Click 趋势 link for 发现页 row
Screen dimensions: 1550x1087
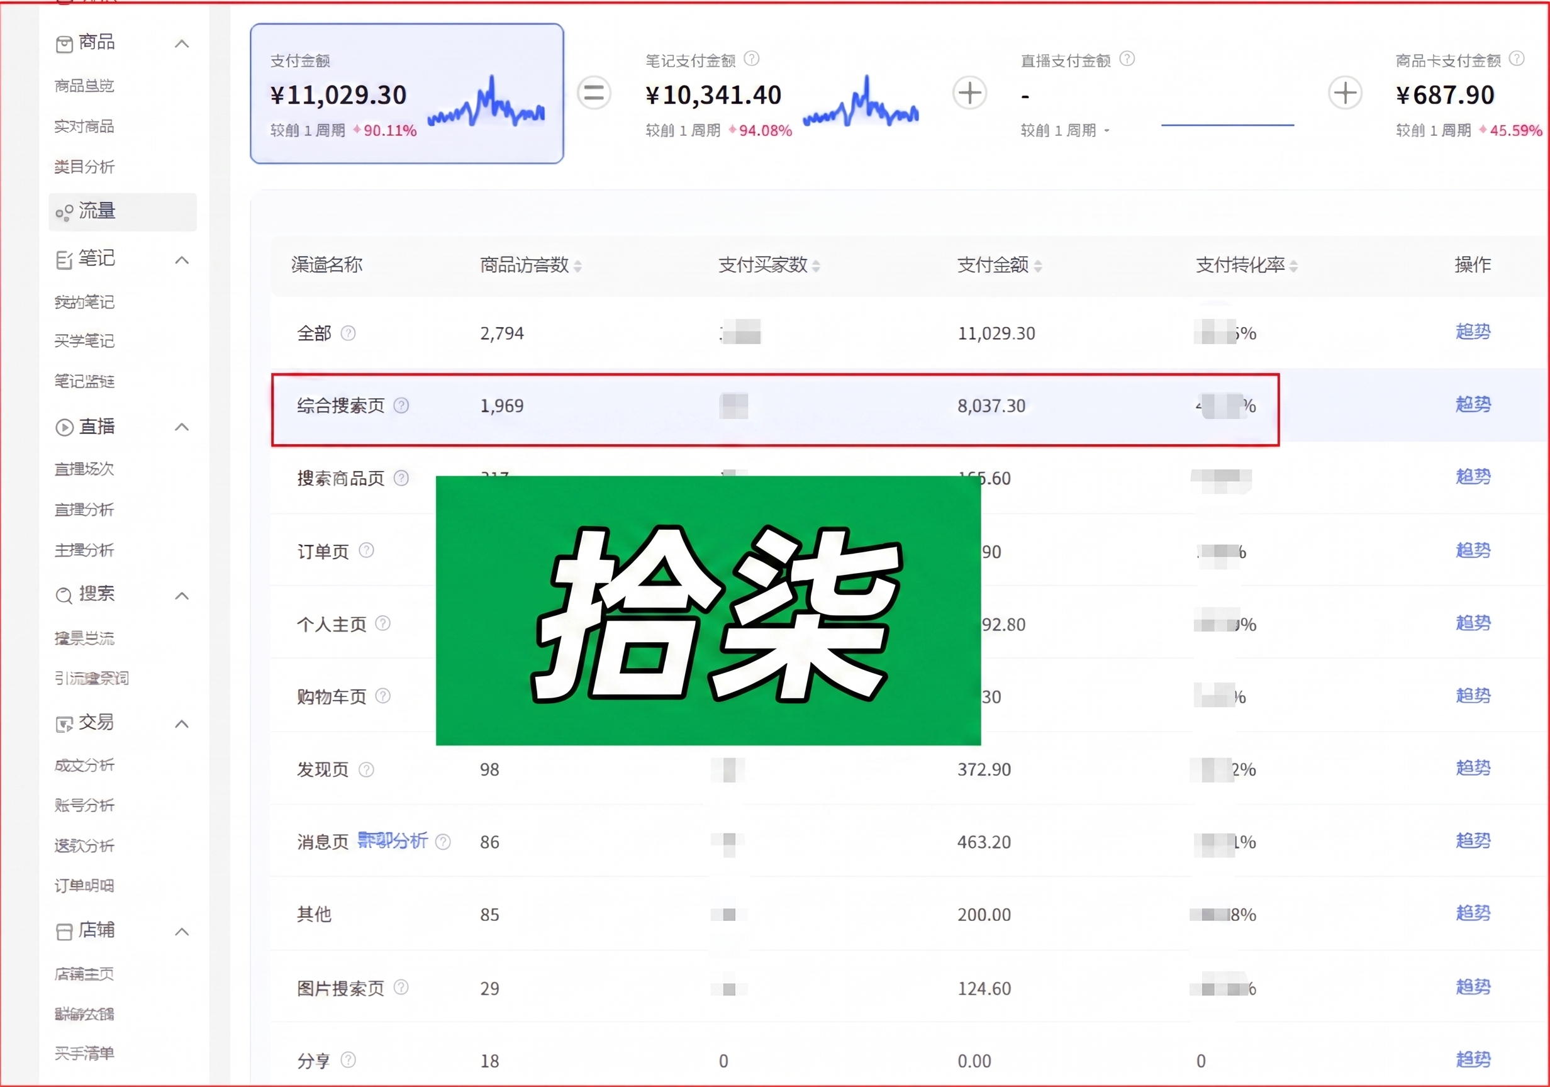(x=1473, y=767)
